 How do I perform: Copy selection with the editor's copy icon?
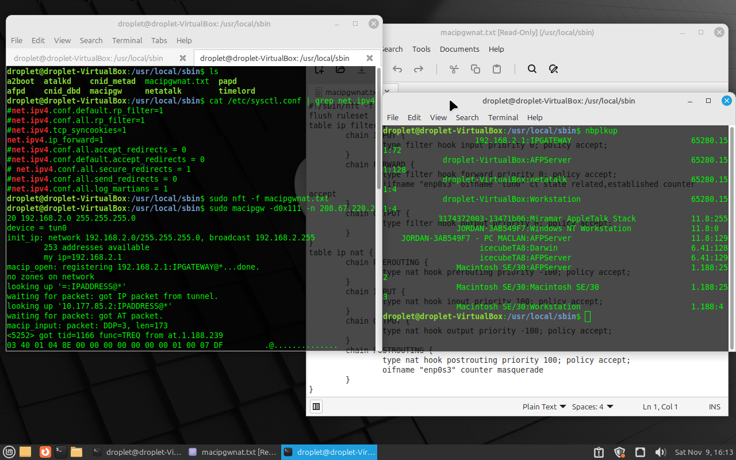[476, 69]
